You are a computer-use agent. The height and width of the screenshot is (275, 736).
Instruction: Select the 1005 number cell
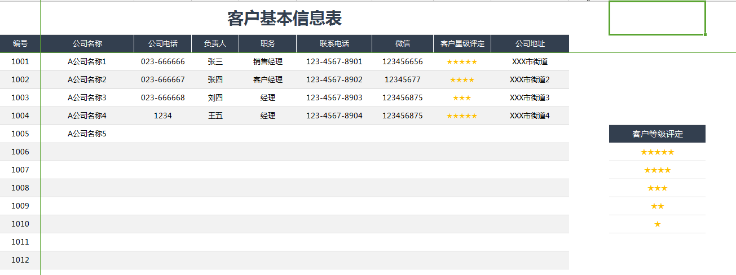pyautogui.click(x=20, y=134)
